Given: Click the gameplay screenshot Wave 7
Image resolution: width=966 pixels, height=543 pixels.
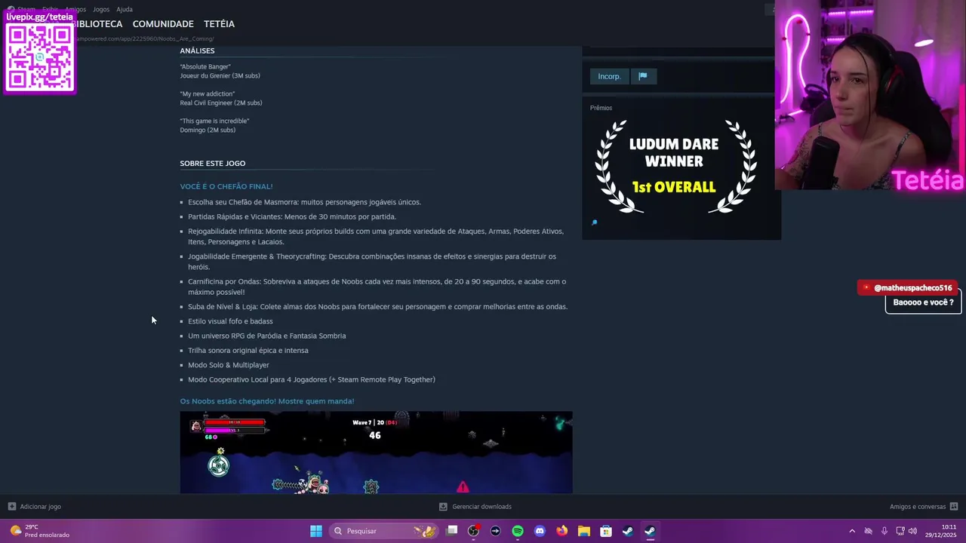Looking at the screenshot, I should tap(376, 452).
